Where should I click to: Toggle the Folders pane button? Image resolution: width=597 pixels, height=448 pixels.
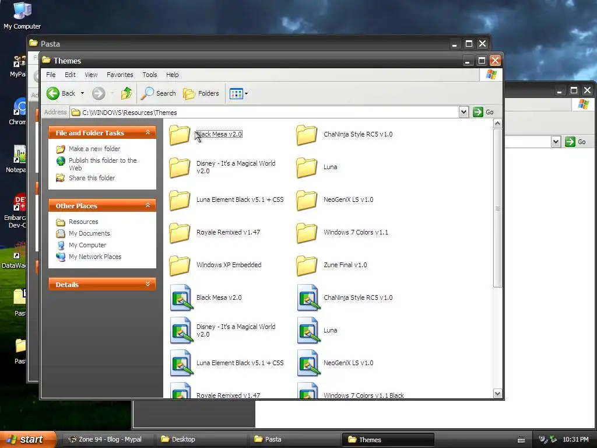[201, 93]
